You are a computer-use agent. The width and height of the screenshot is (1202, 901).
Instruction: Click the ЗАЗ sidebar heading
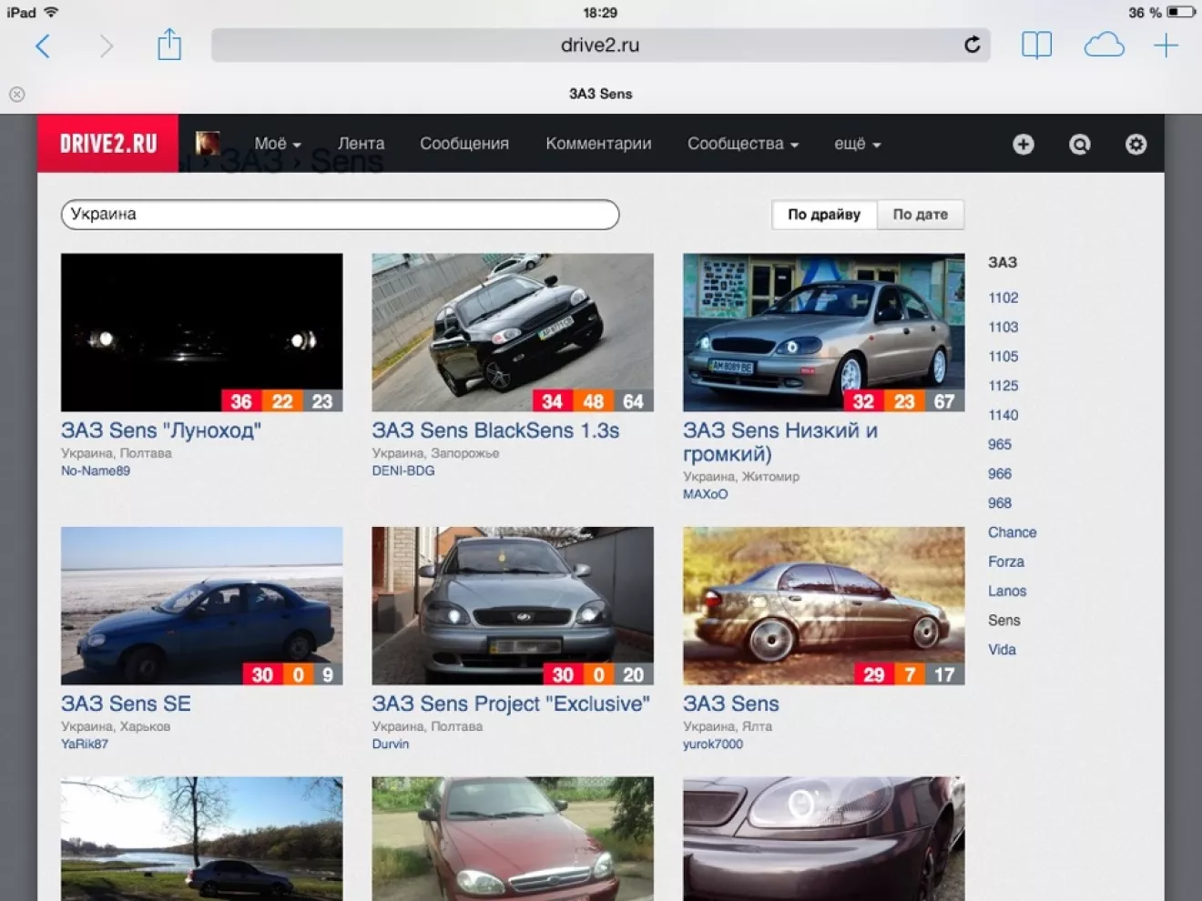[1003, 262]
